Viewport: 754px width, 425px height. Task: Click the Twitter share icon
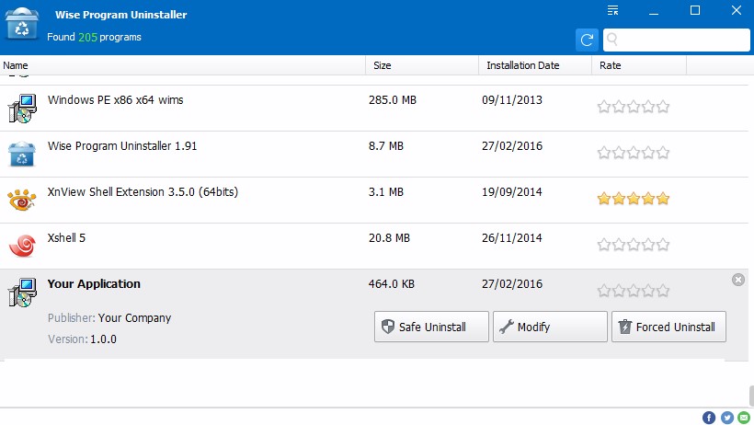pyautogui.click(x=727, y=418)
